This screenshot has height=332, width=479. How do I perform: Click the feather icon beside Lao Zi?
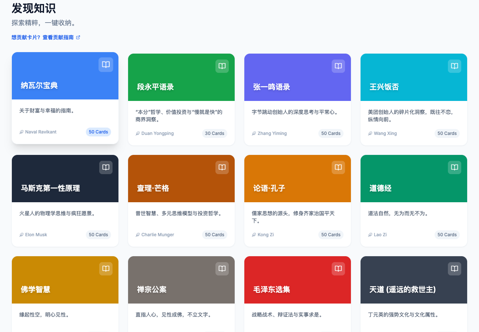(370, 235)
